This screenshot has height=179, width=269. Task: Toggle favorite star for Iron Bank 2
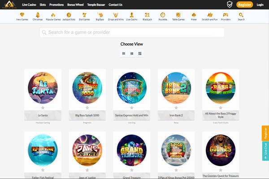tap(176, 108)
